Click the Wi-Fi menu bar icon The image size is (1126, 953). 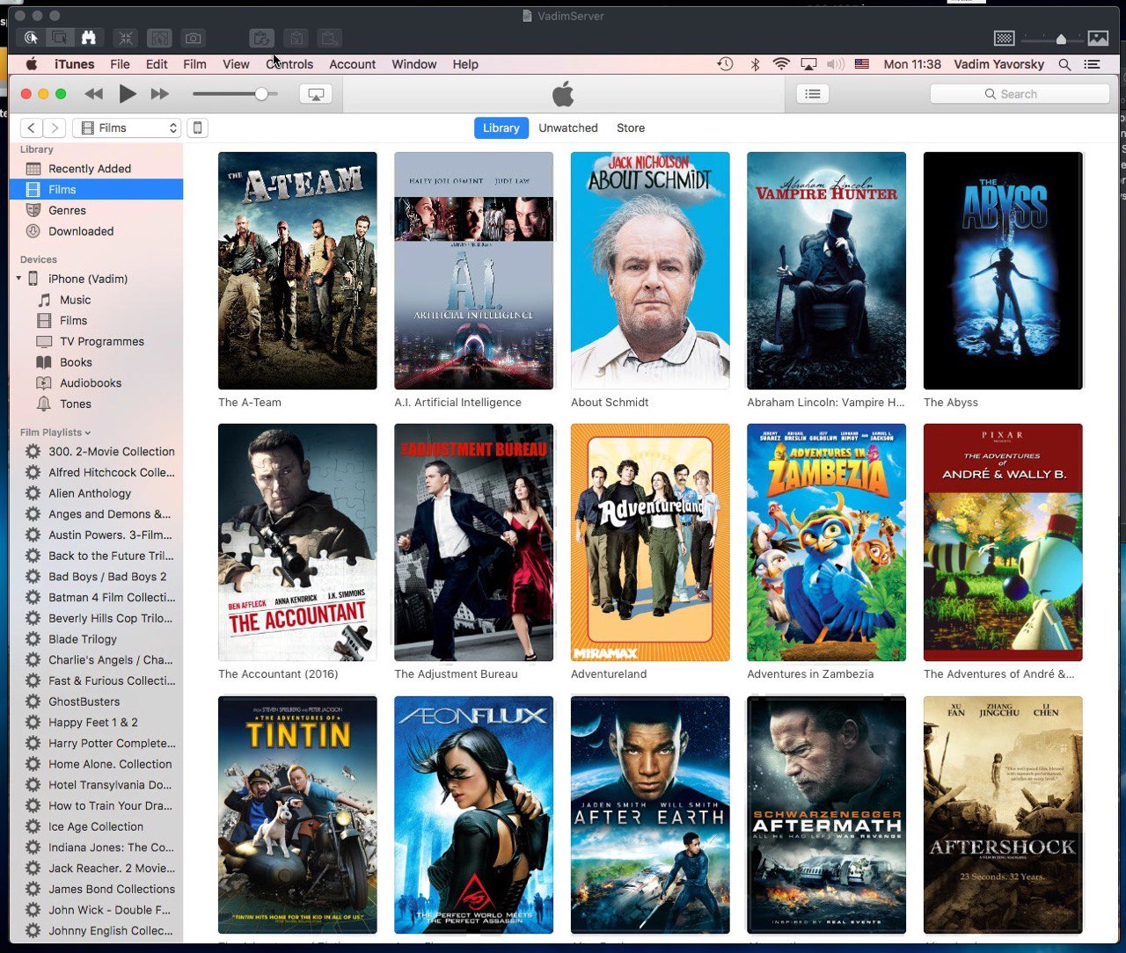781,64
